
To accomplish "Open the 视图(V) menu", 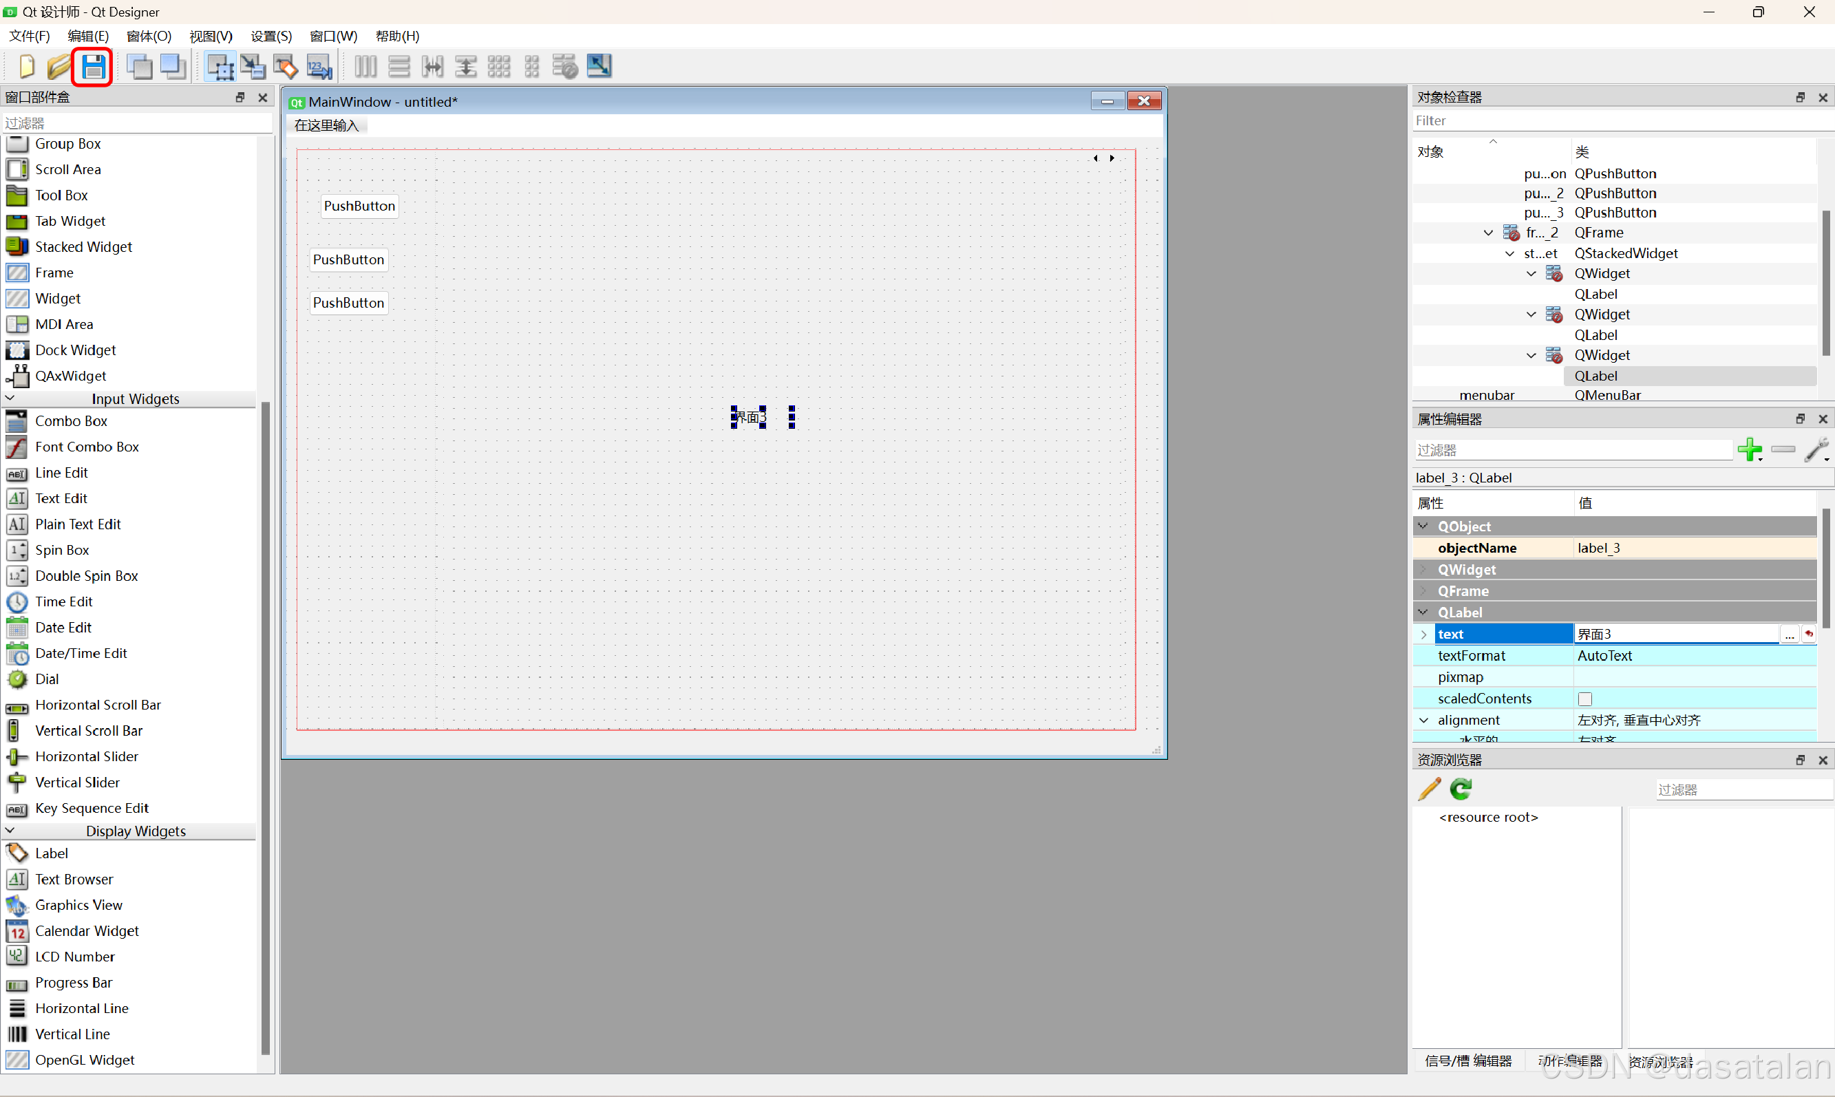I will point(211,36).
